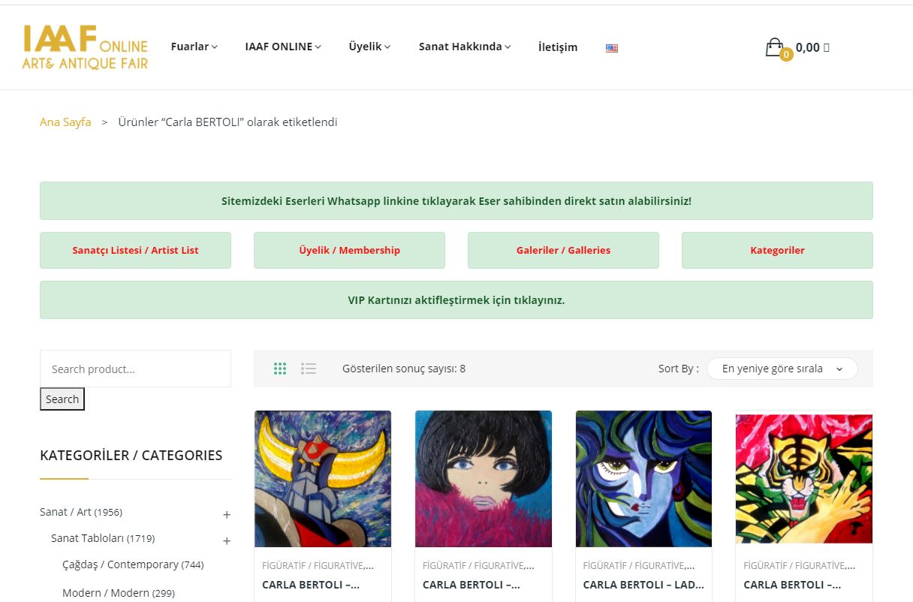913x602 pixels.
Task: Switch to grid view layout
Action: pyautogui.click(x=280, y=369)
